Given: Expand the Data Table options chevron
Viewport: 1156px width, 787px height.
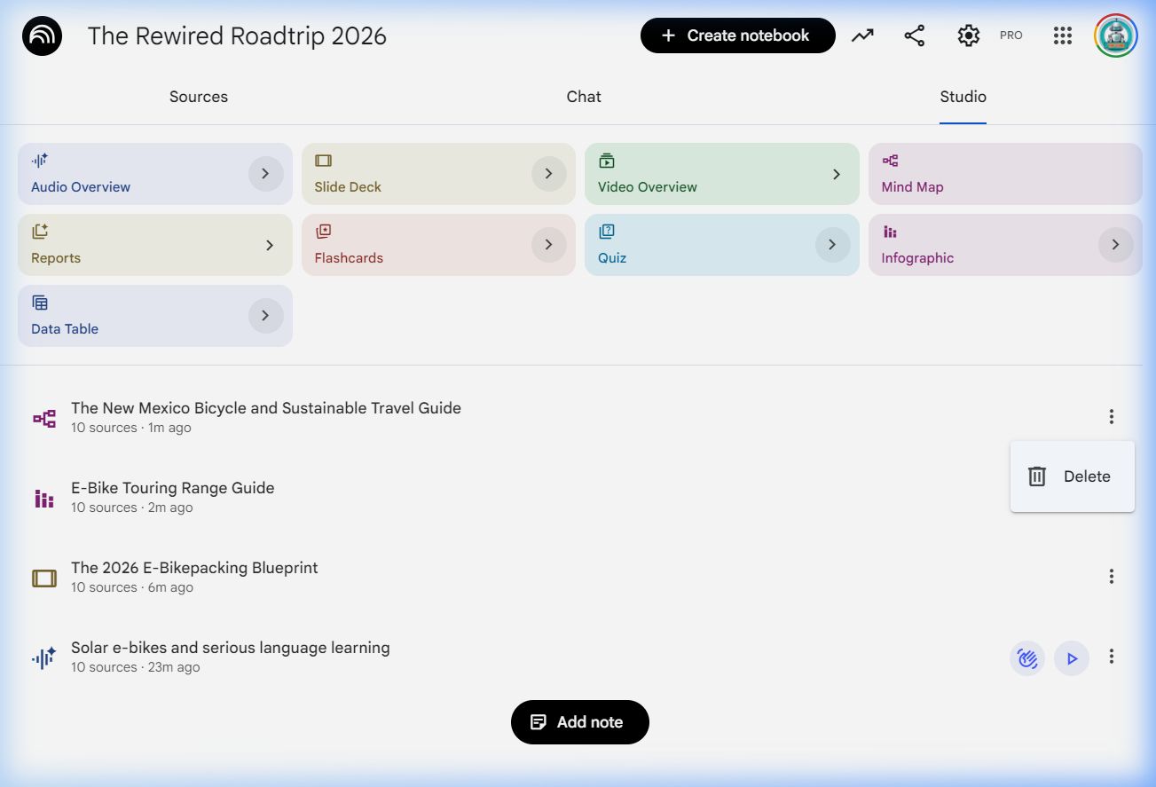Looking at the screenshot, I should (x=265, y=316).
